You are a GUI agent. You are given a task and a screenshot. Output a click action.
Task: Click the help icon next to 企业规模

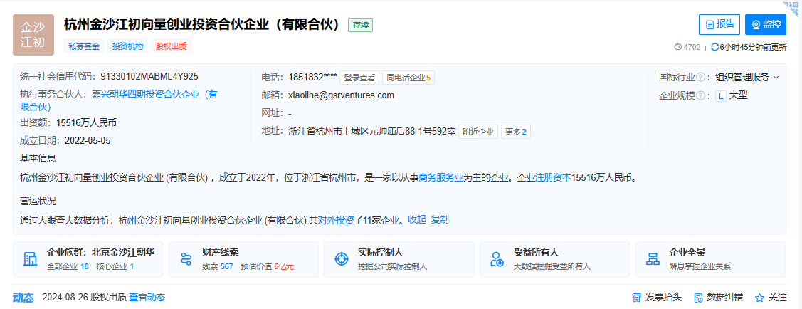700,95
